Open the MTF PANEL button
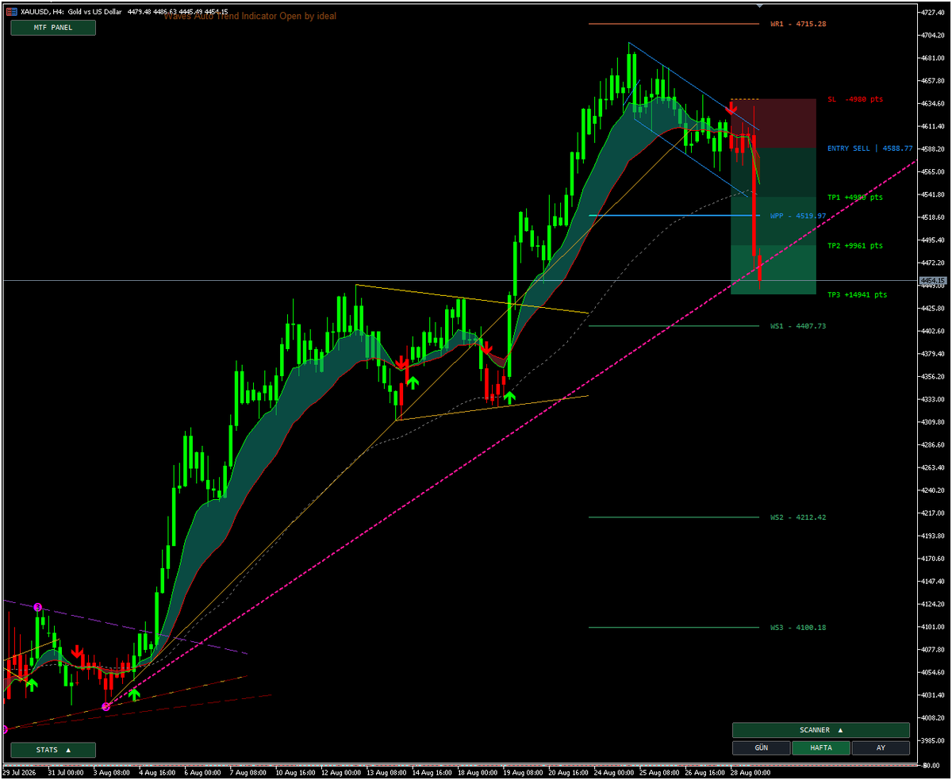The image size is (952, 780). (x=53, y=28)
